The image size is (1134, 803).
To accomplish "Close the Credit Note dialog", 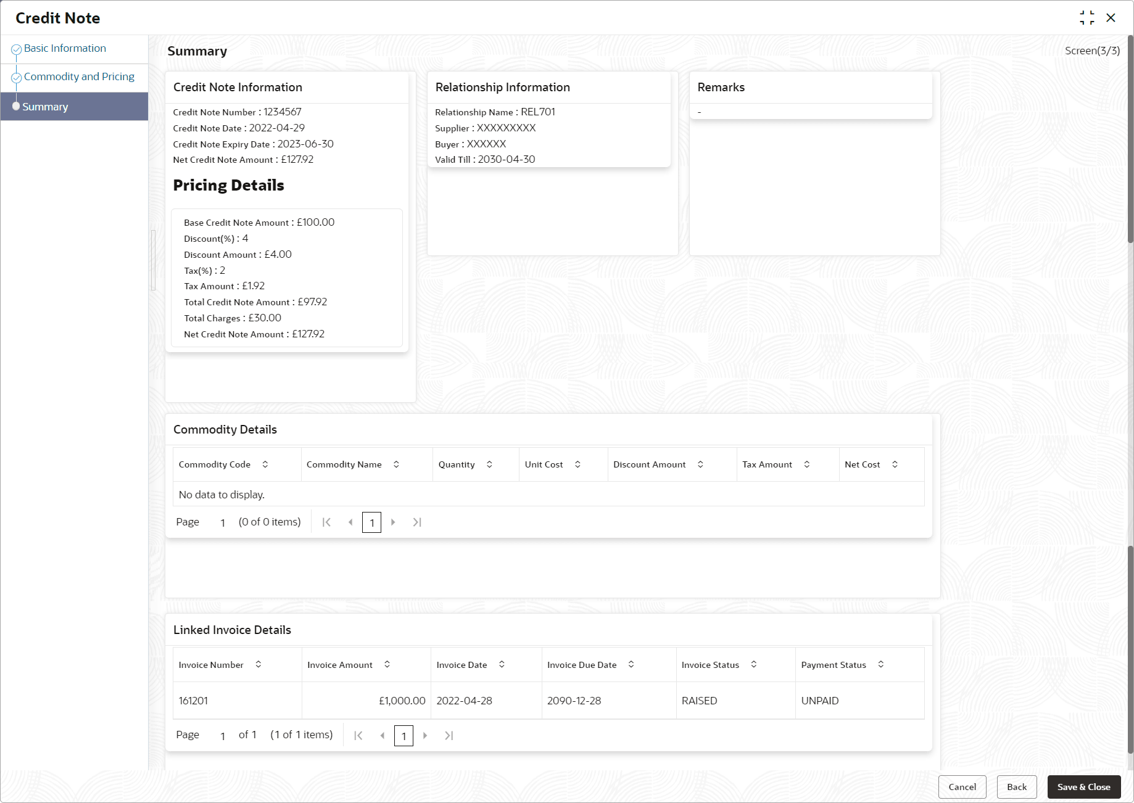I will click(x=1111, y=18).
